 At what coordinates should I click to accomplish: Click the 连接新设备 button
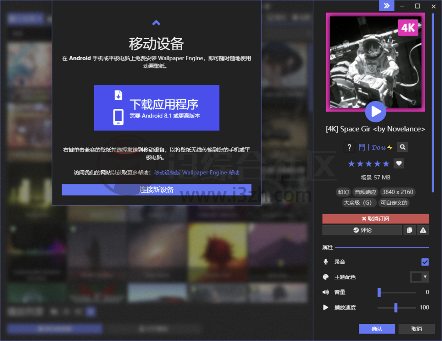(x=156, y=190)
